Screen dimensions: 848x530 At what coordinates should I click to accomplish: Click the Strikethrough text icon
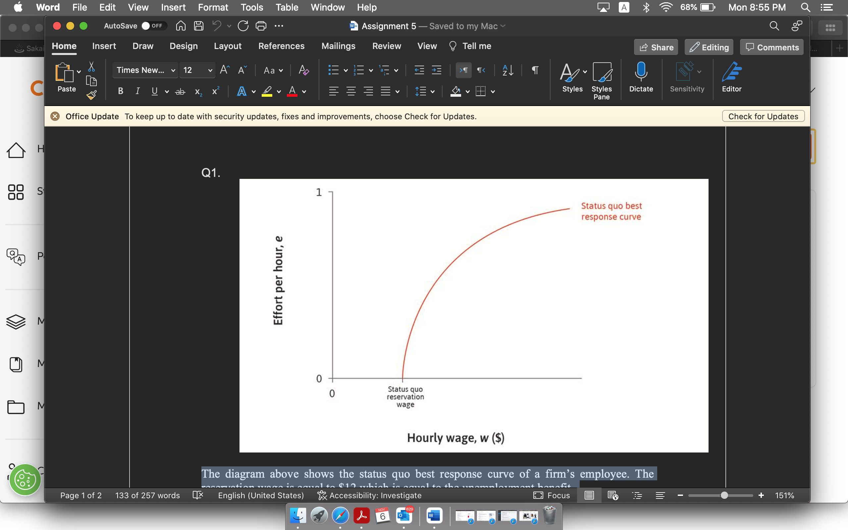[180, 91]
